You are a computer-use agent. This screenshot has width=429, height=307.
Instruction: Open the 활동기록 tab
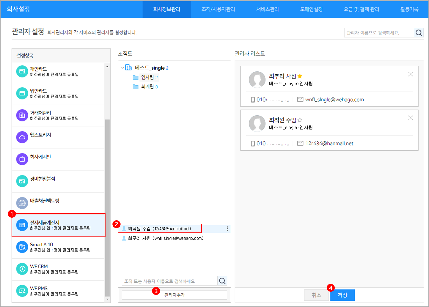pyautogui.click(x=409, y=9)
